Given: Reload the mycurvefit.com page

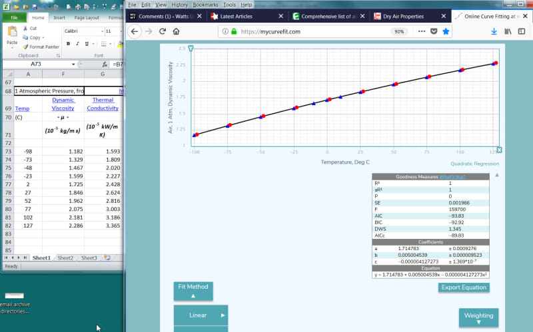Looking at the screenshot, I should 163,31.
